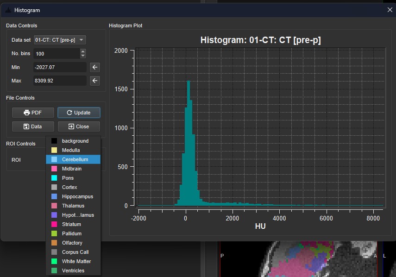Choose the Hypot...lamus ROI entry

tap(73, 215)
